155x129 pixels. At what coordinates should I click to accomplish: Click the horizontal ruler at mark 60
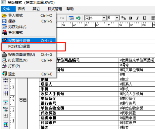pos(98,25)
